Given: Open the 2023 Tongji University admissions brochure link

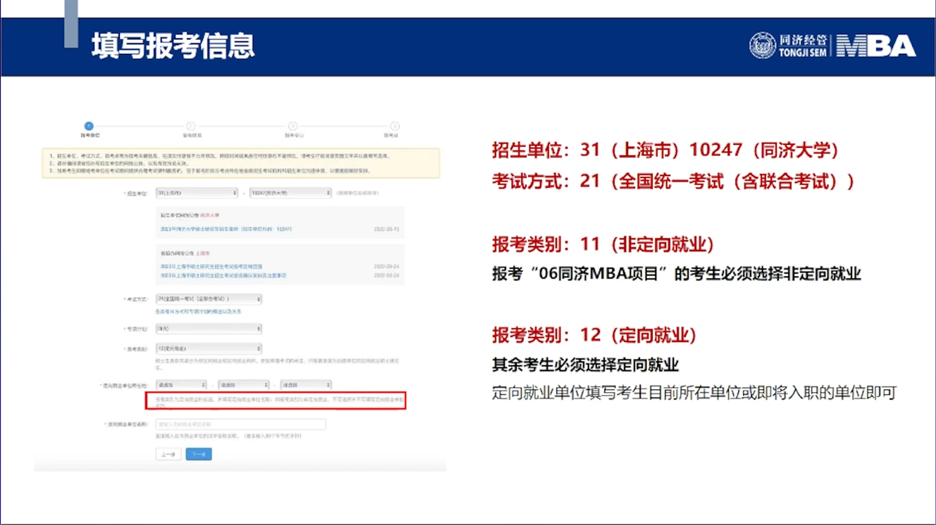Looking at the screenshot, I should pos(226,229).
